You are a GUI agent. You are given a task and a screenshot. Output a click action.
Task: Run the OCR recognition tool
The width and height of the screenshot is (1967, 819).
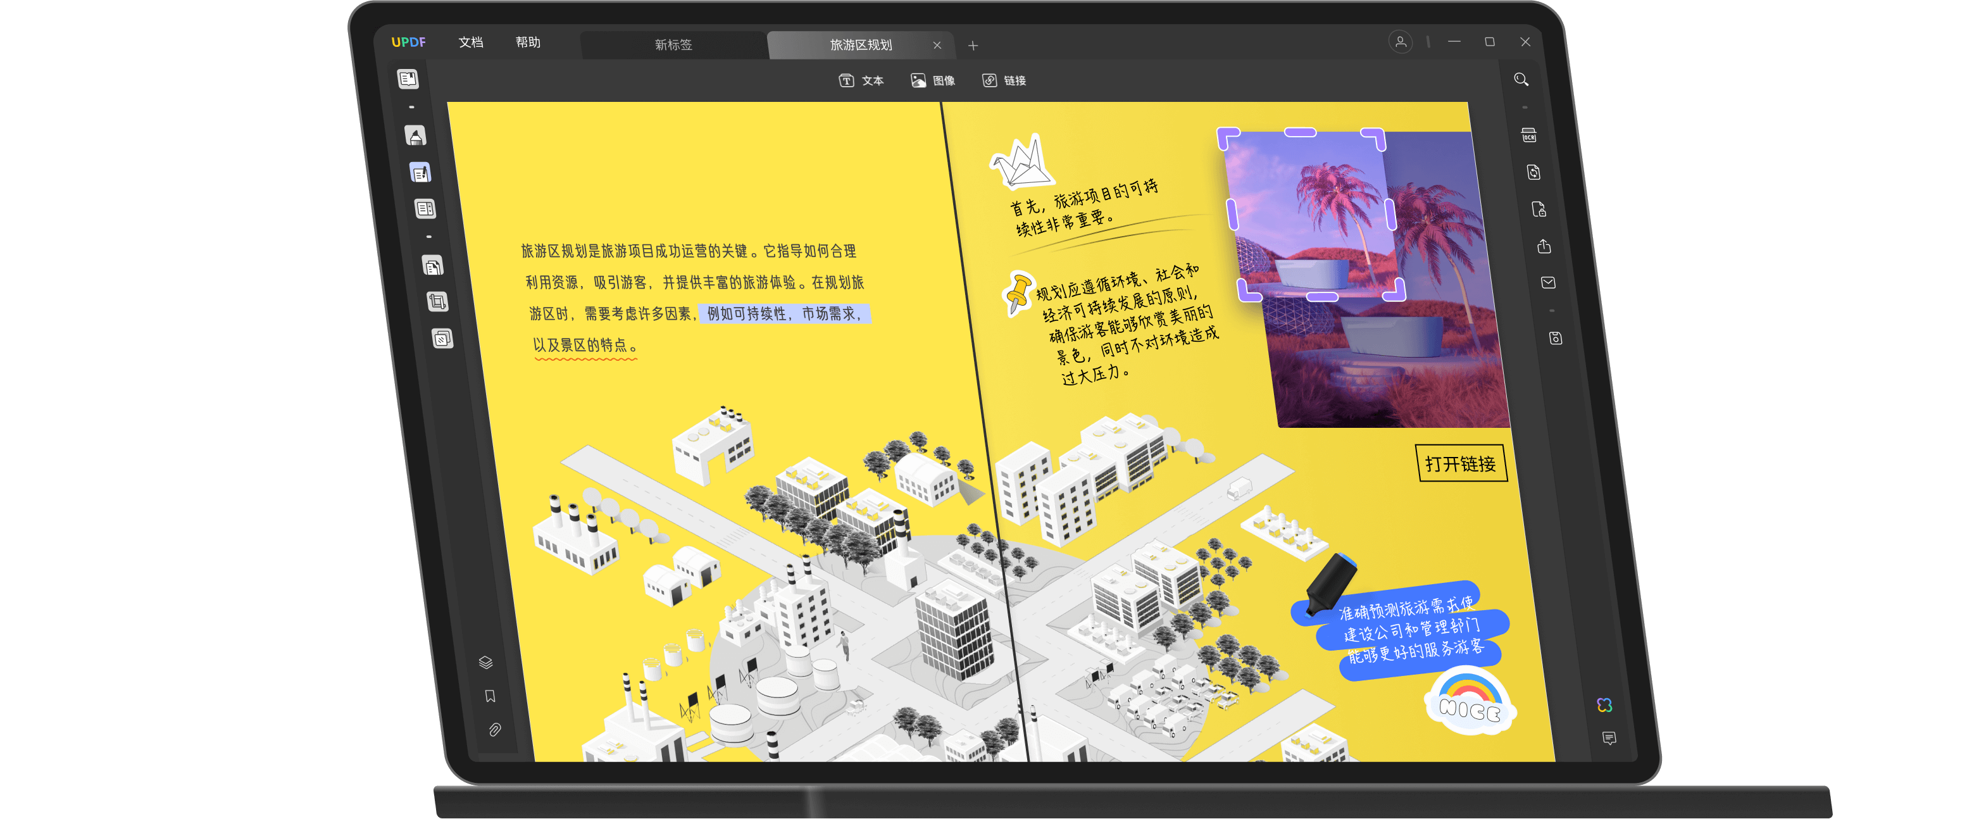point(1528,136)
